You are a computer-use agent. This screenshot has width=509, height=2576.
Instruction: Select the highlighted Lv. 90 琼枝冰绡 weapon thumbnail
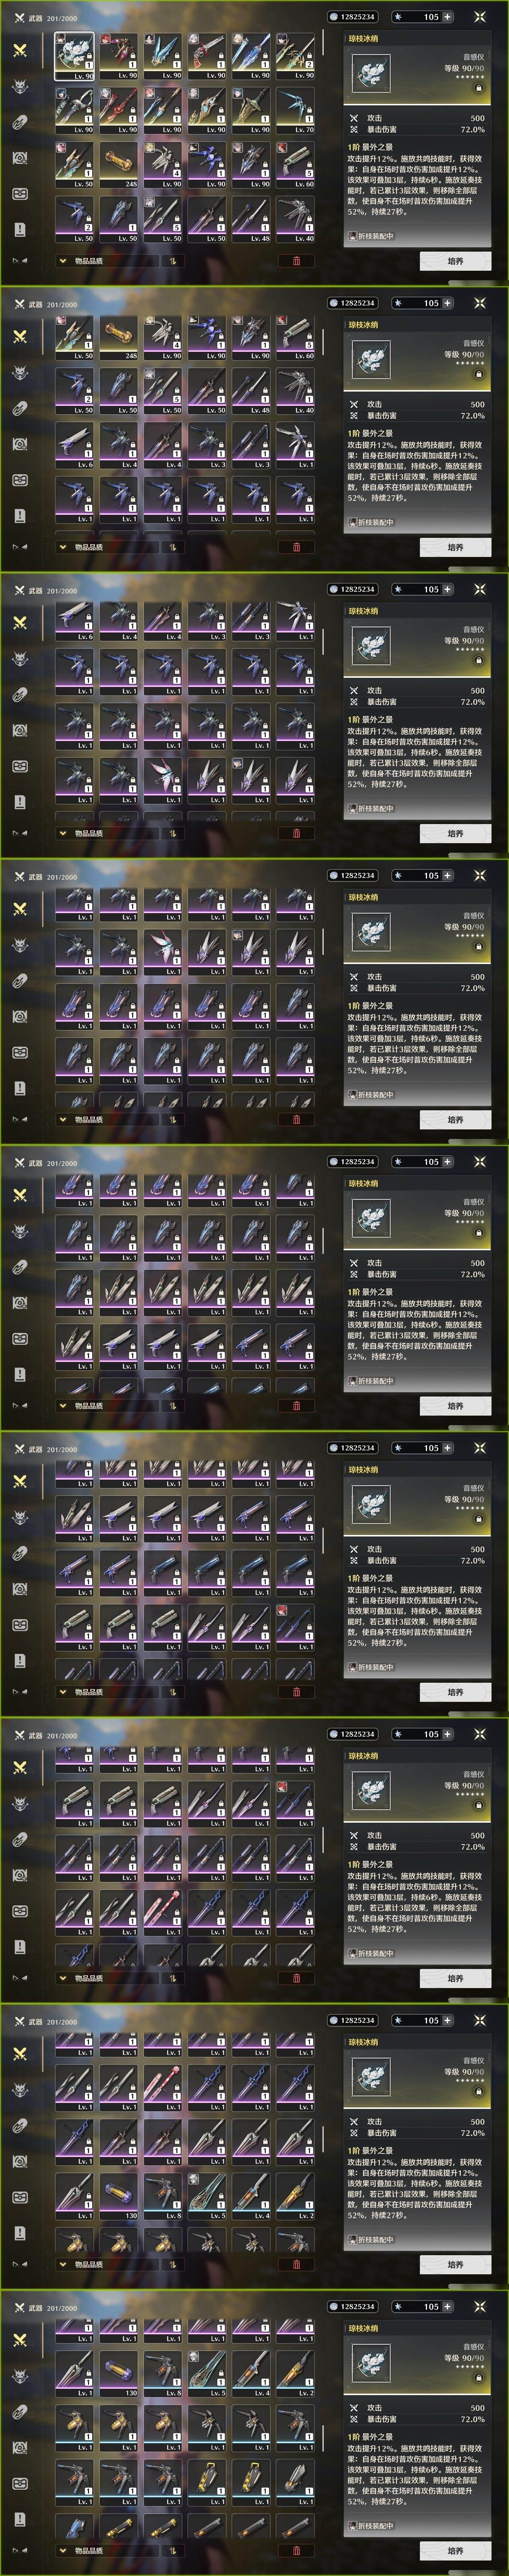coord(75,56)
